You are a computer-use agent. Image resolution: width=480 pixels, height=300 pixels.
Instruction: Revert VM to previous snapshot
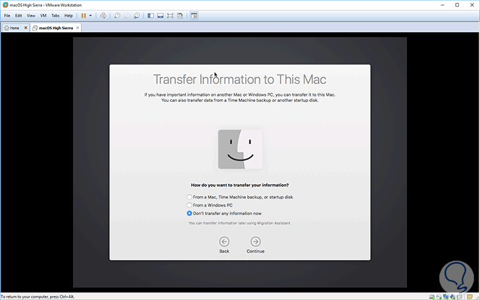point(127,16)
